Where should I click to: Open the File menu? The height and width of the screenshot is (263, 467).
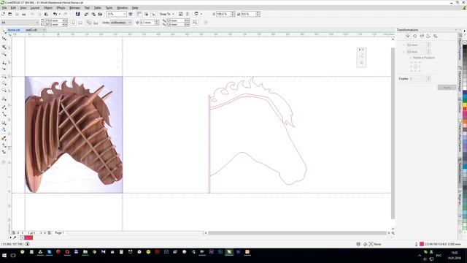(x=4, y=8)
